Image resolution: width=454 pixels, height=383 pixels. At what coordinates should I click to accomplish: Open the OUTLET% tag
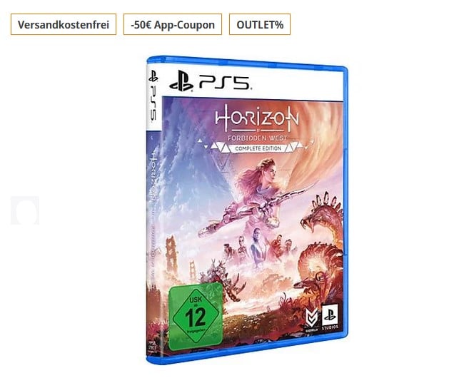[x=260, y=24]
